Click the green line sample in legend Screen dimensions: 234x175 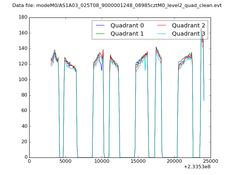100,34
